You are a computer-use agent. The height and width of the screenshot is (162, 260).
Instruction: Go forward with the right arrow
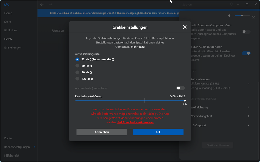coord(51,4)
